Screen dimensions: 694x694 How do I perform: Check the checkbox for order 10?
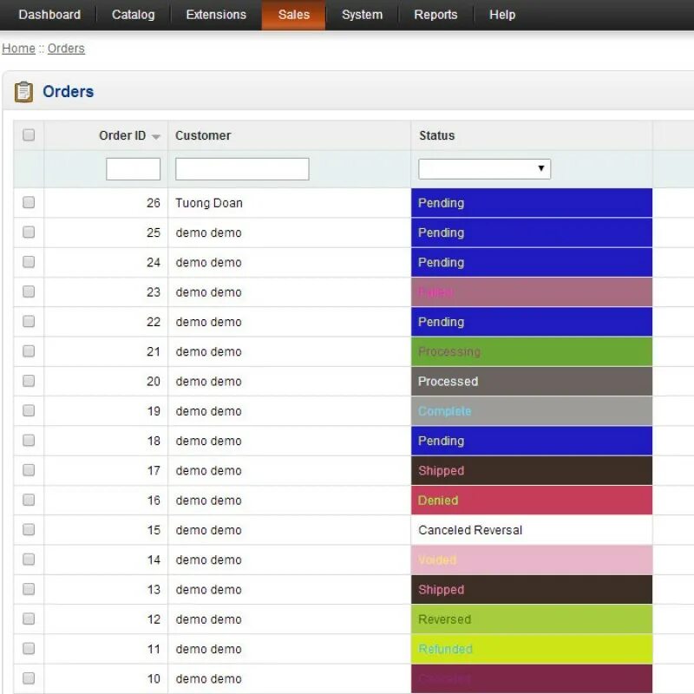[x=29, y=678]
